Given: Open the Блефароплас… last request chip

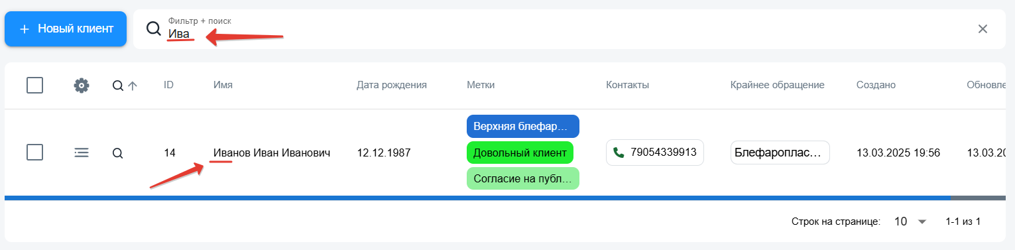Looking at the screenshot, I should [780, 153].
